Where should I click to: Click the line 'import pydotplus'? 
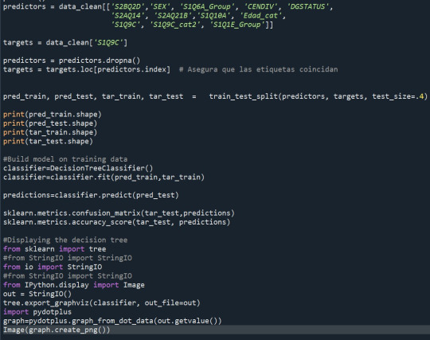coord(37,312)
